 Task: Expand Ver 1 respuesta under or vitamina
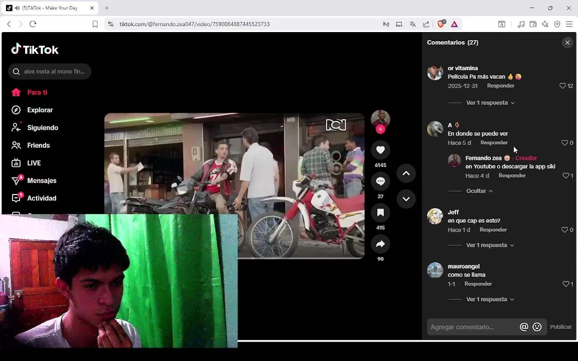[x=490, y=103]
